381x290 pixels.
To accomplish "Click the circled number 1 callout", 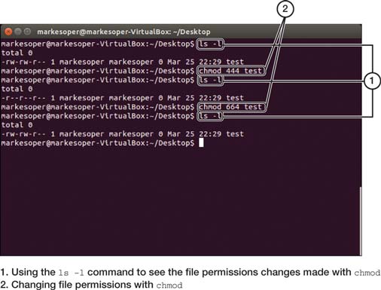I will pos(372,81).
